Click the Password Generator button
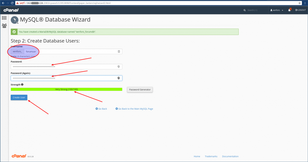 click(x=140, y=90)
